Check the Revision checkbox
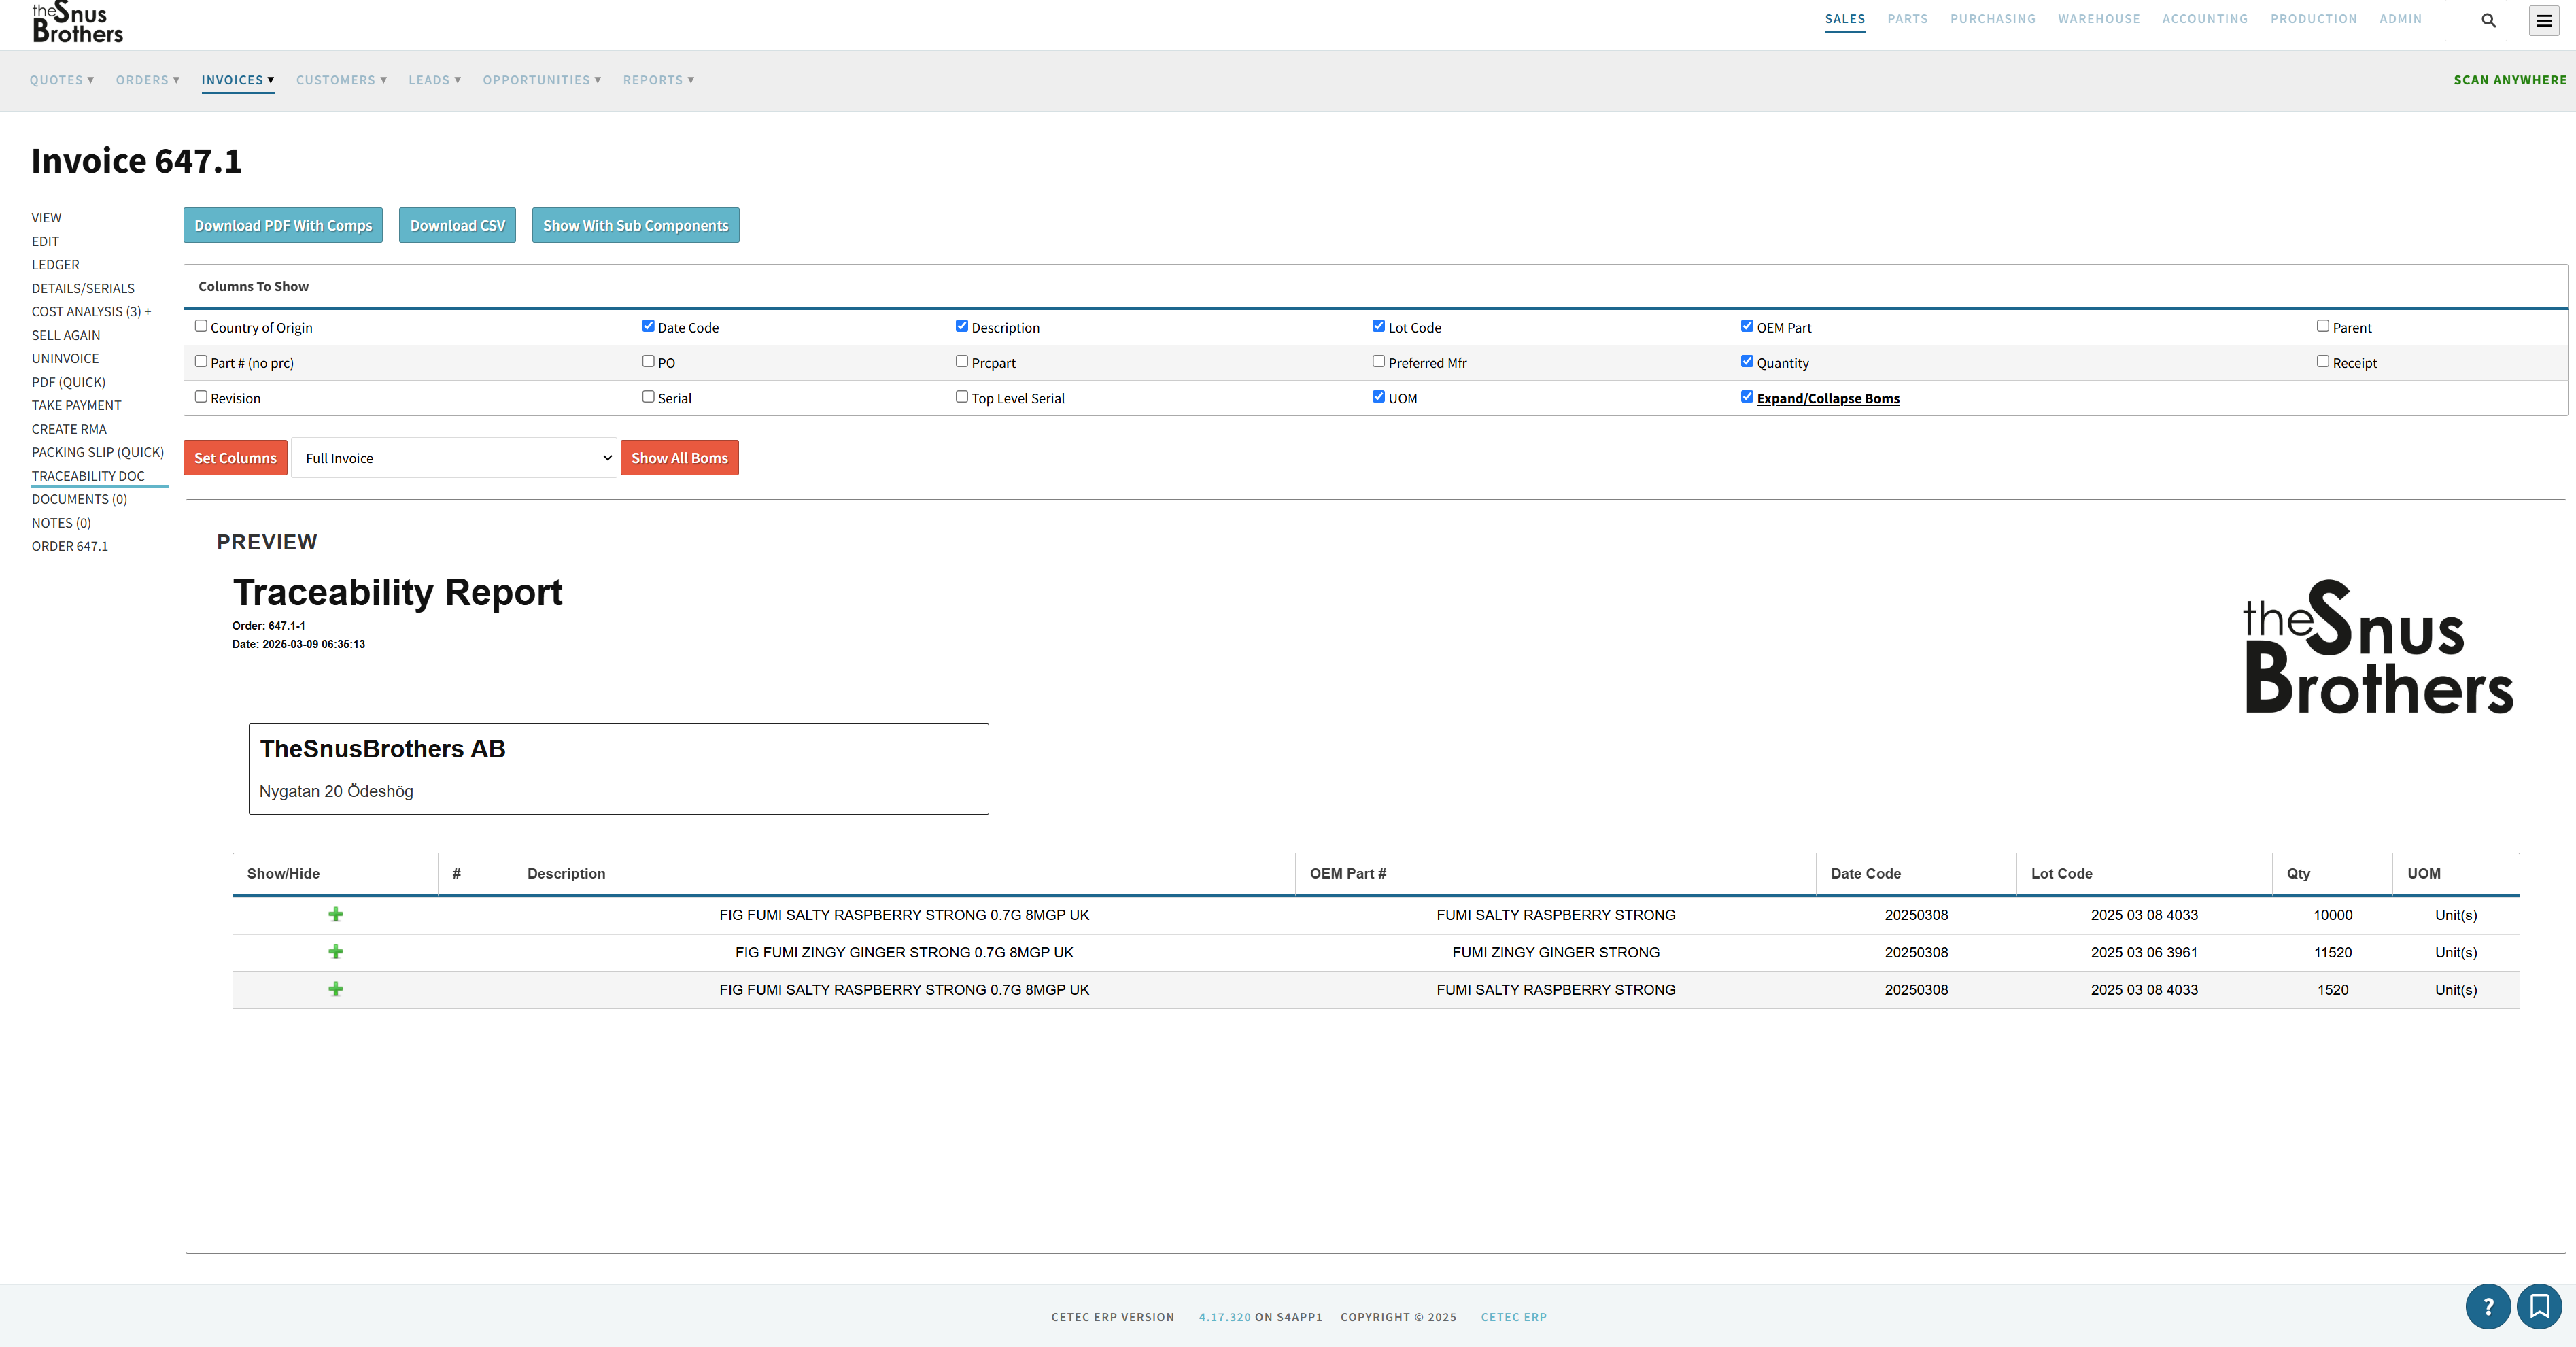 201,397
